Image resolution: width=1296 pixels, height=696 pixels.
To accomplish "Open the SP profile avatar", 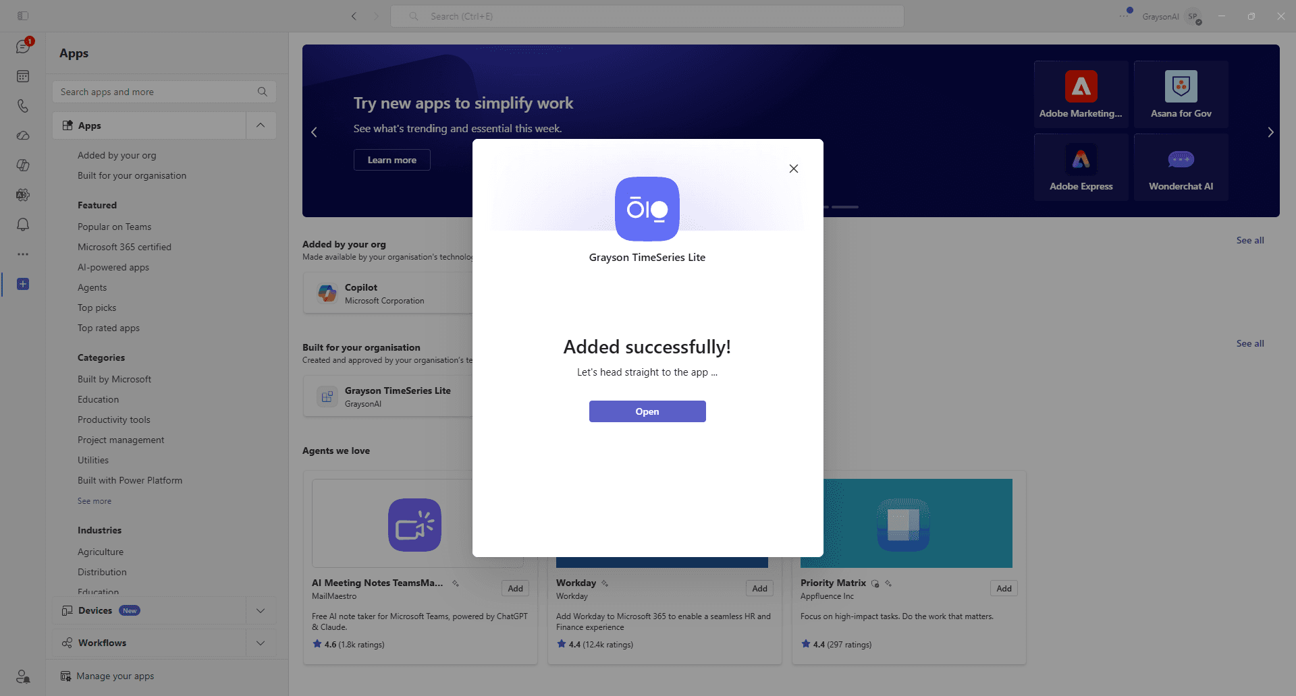I will coord(1193,17).
